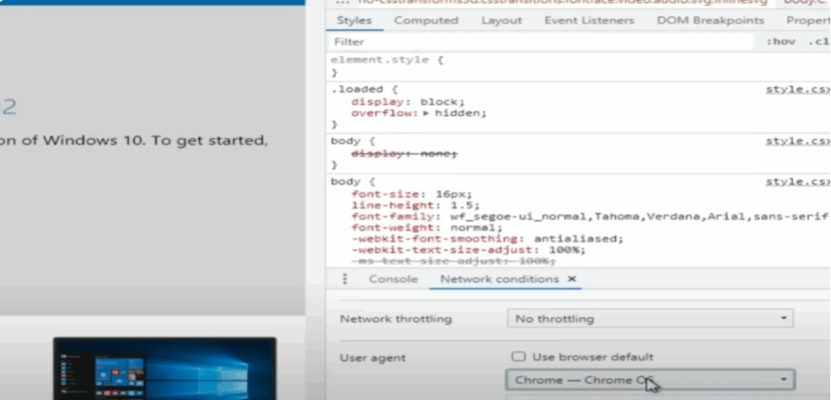
Task: Open the Layout tab
Action: [502, 20]
